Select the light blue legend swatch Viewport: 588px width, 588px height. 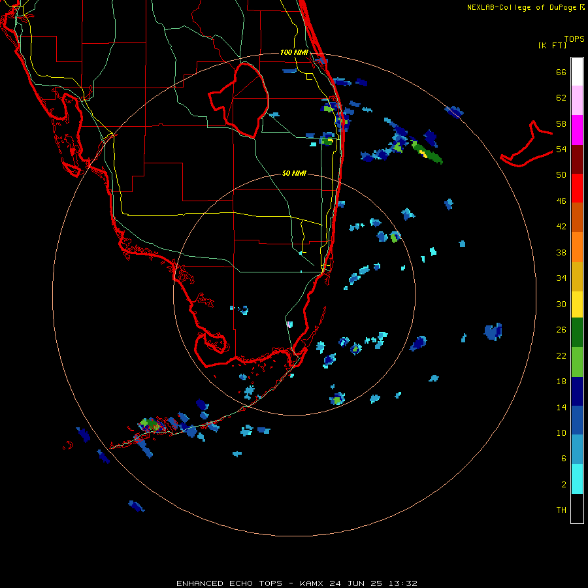[577, 449]
